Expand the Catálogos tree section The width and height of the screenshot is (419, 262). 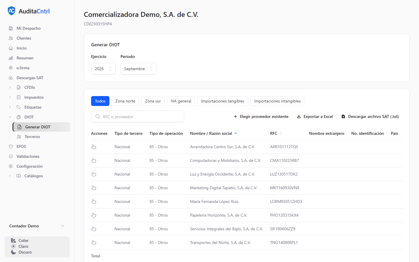10,176
